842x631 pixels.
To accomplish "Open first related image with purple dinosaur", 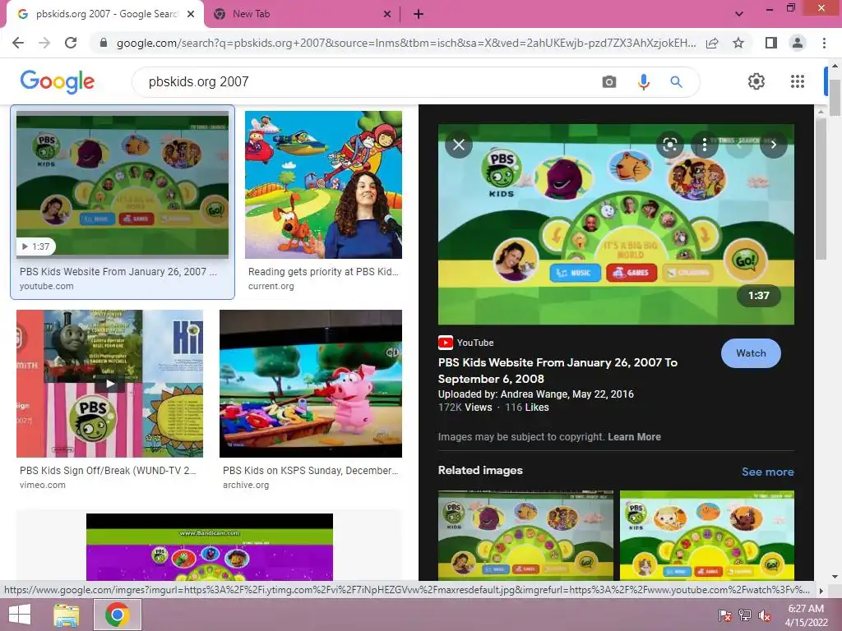I will tap(525, 535).
